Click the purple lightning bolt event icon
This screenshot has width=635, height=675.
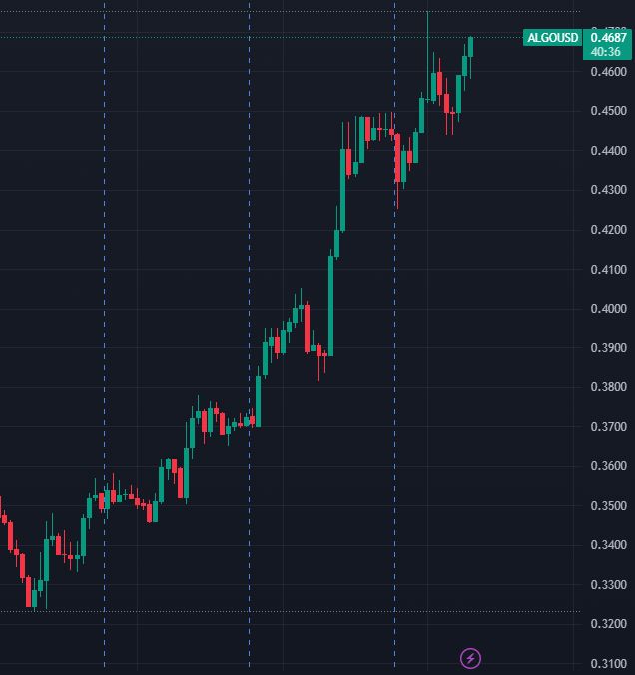(470, 658)
